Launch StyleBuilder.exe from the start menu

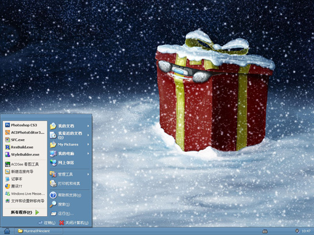click(25, 155)
